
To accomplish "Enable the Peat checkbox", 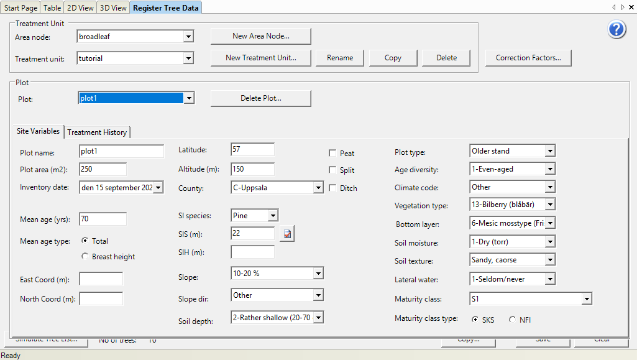I will tap(332, 153).
